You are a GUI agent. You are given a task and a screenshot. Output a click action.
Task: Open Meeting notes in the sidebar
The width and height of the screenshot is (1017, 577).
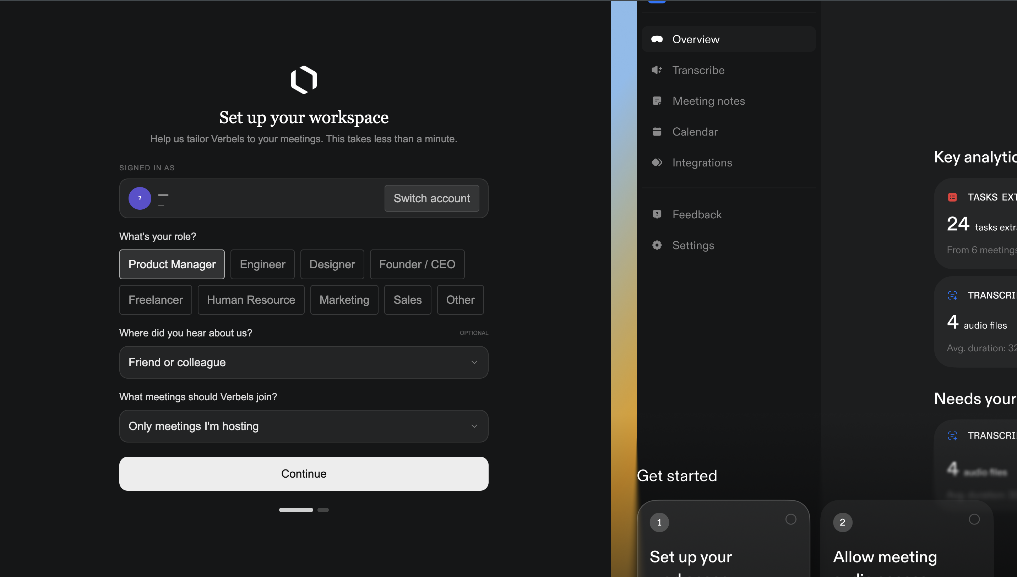point(729,101)
